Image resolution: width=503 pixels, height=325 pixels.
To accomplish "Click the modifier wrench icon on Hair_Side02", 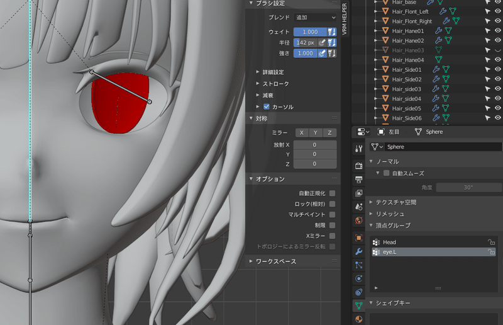I will pos(436,79).
